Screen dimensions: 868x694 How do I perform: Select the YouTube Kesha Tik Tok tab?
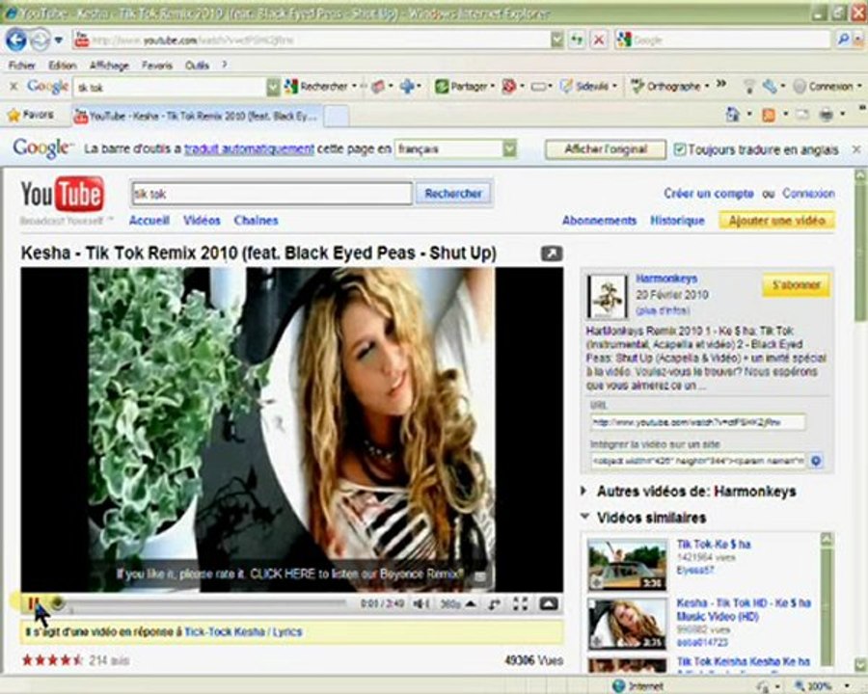pyautogui.click(x=197, y=116)
